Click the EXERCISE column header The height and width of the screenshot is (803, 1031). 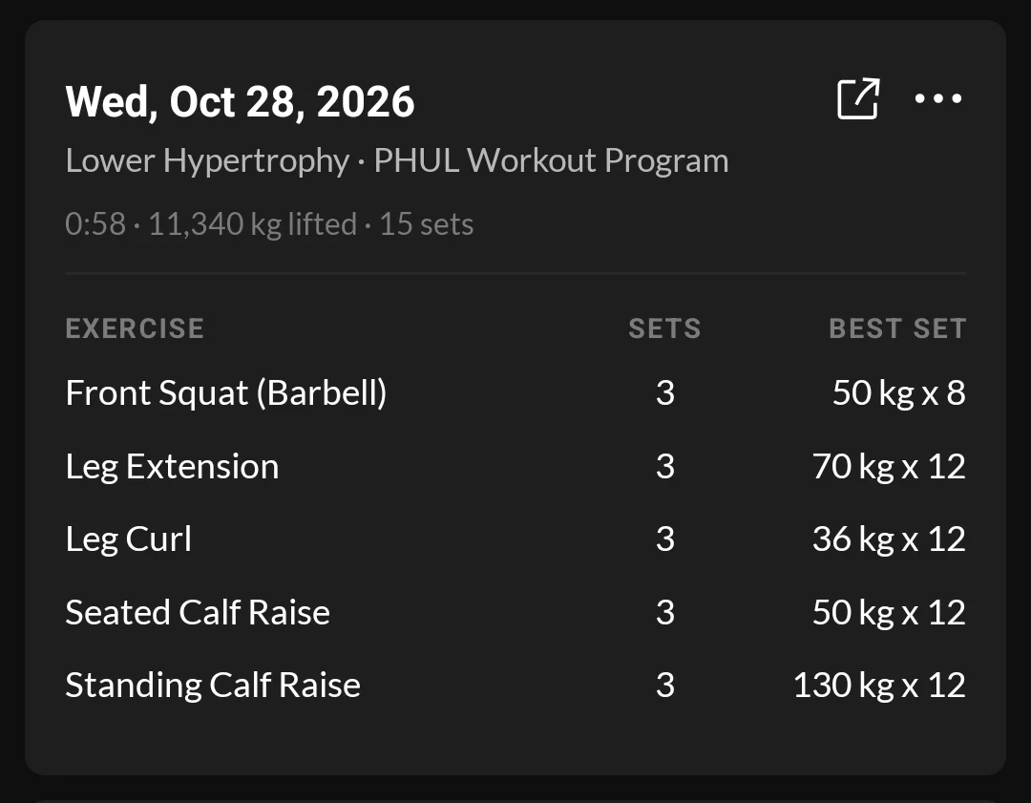(x=135, y=328)
